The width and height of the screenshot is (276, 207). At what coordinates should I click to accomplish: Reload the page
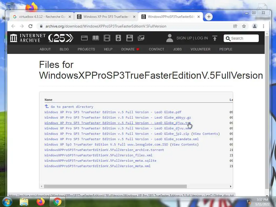pyautogui.click(x=30, y=26)
